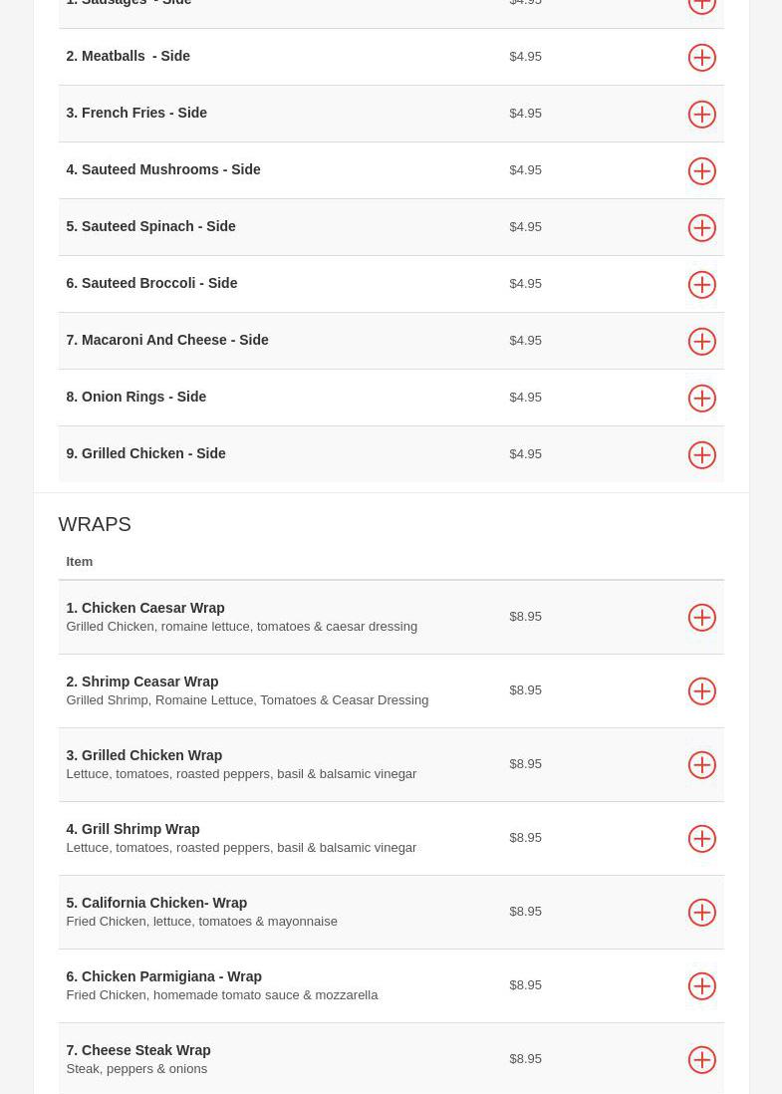Add California Chicken Wrap to order
The height and width of the screenshot is (1094, 782).
point(702,913)
